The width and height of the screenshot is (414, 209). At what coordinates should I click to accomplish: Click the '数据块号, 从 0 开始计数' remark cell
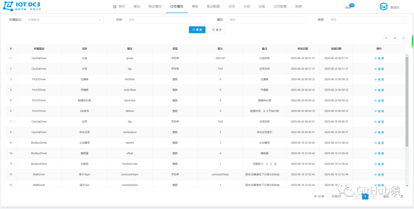tap(264, 111)
